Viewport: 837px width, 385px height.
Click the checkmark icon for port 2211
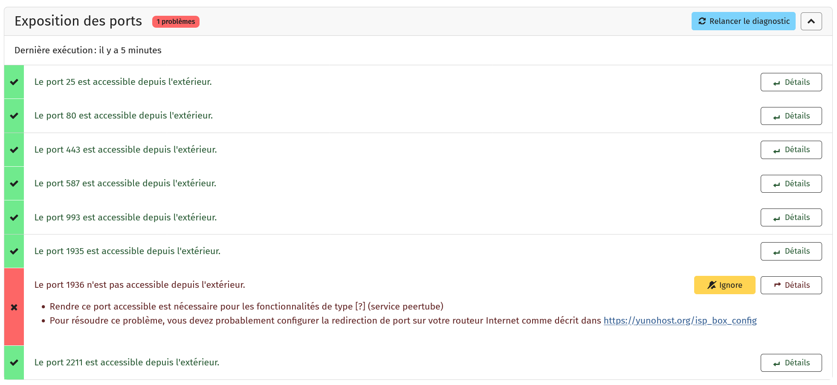coord(14,362)
